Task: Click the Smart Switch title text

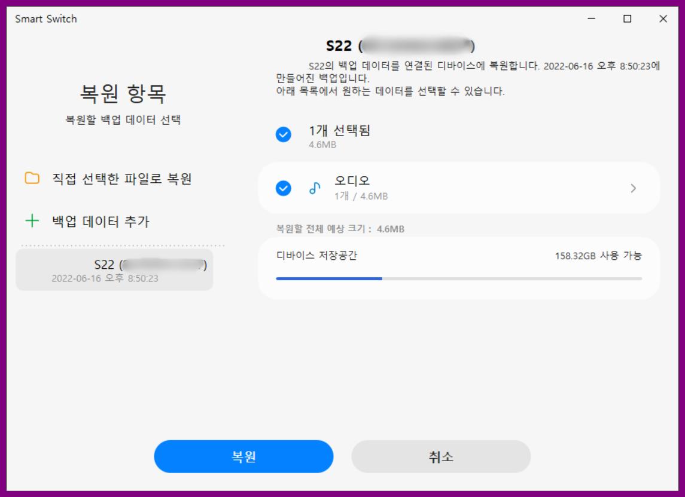Action: 46,19
